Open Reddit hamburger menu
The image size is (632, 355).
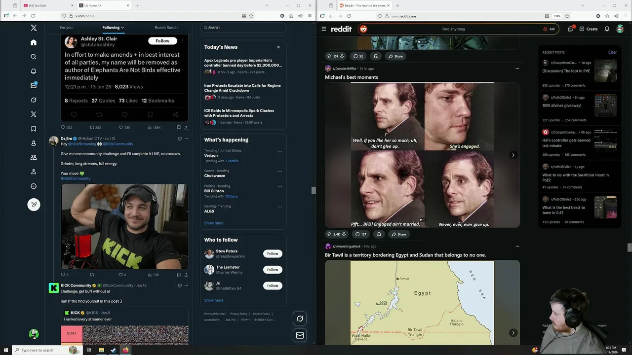tap(324, 29)
